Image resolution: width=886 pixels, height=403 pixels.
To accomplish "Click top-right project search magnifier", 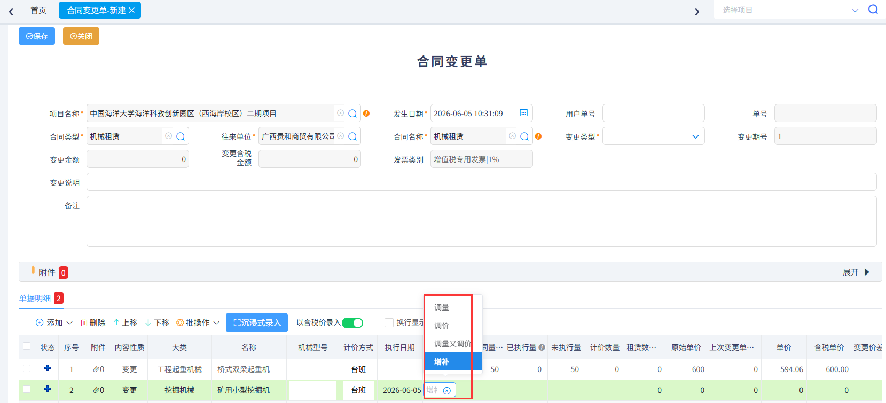I will click(873, 10).
